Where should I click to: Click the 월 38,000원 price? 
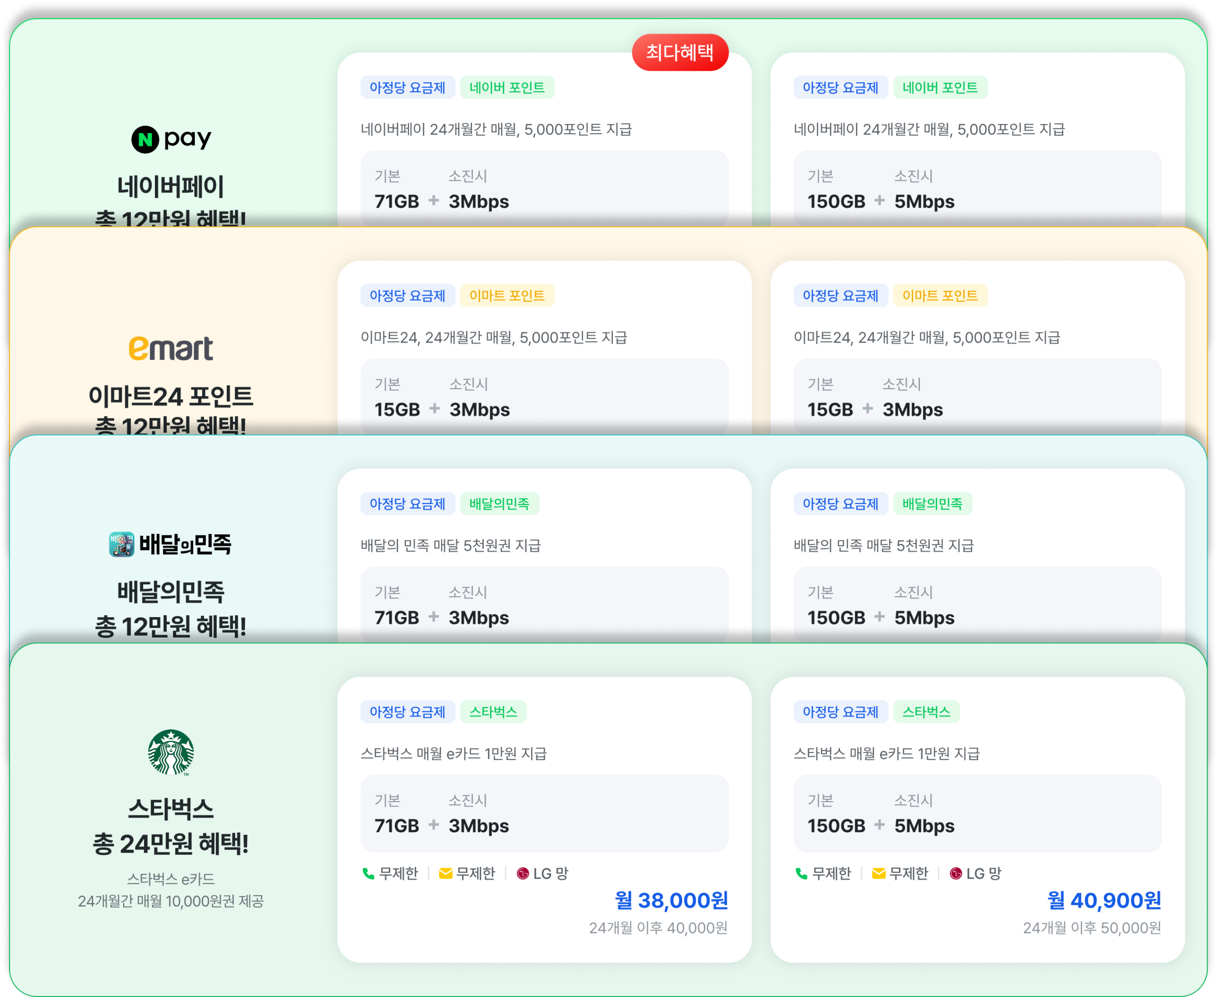coord(671,900)
